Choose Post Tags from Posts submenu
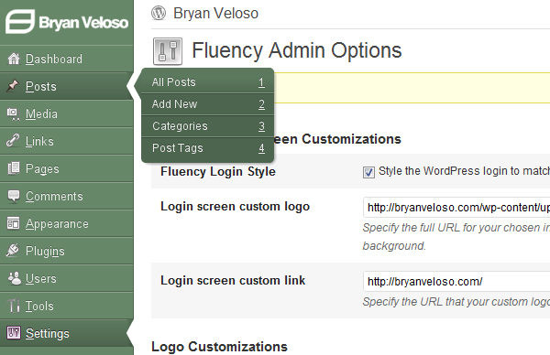 (207, 148)
